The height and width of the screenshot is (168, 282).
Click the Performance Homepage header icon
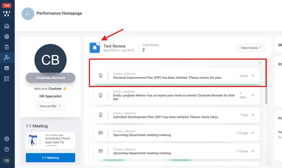coord(28,13)
